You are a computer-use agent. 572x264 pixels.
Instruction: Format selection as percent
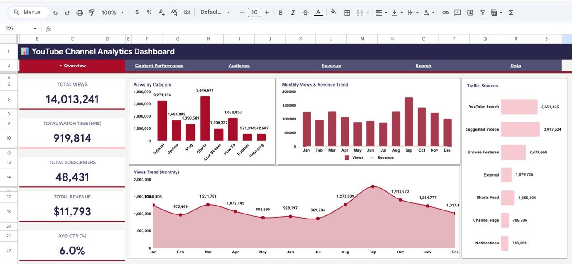point(149,12)
